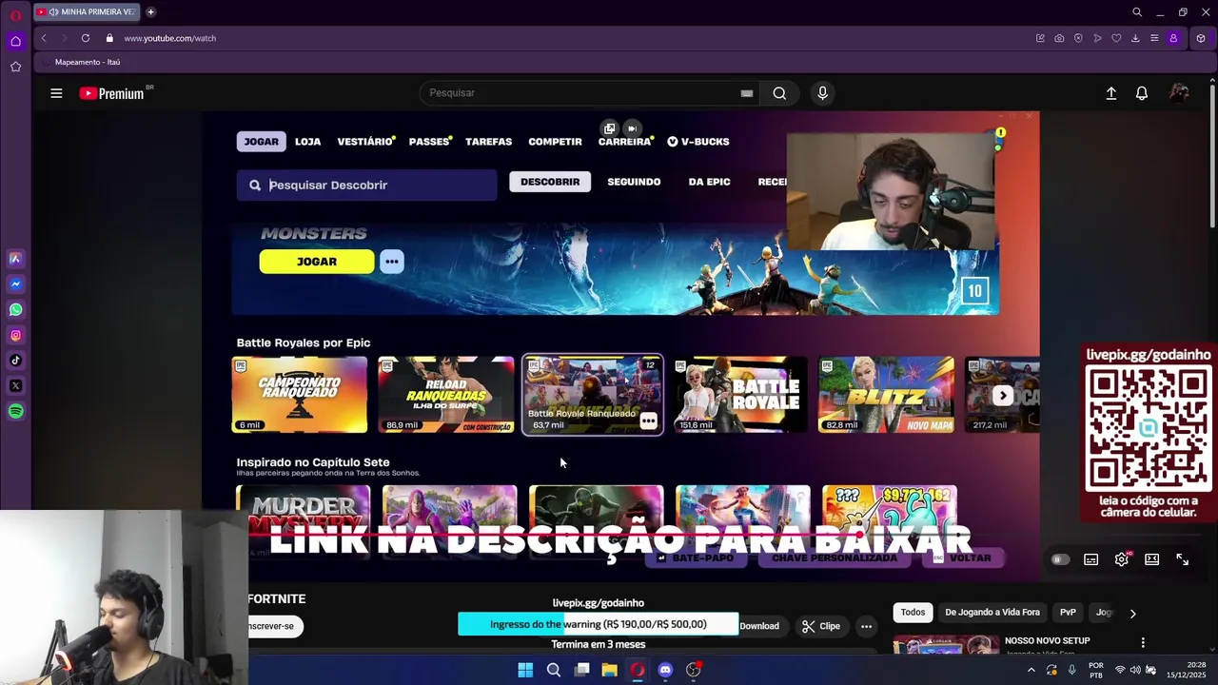This screenshot has height=685, width=1218.
Task: Enter fullscreen on video player
Action: pos(1183,559)
